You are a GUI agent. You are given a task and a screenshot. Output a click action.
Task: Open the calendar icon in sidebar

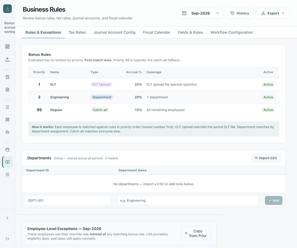[7, 150]
